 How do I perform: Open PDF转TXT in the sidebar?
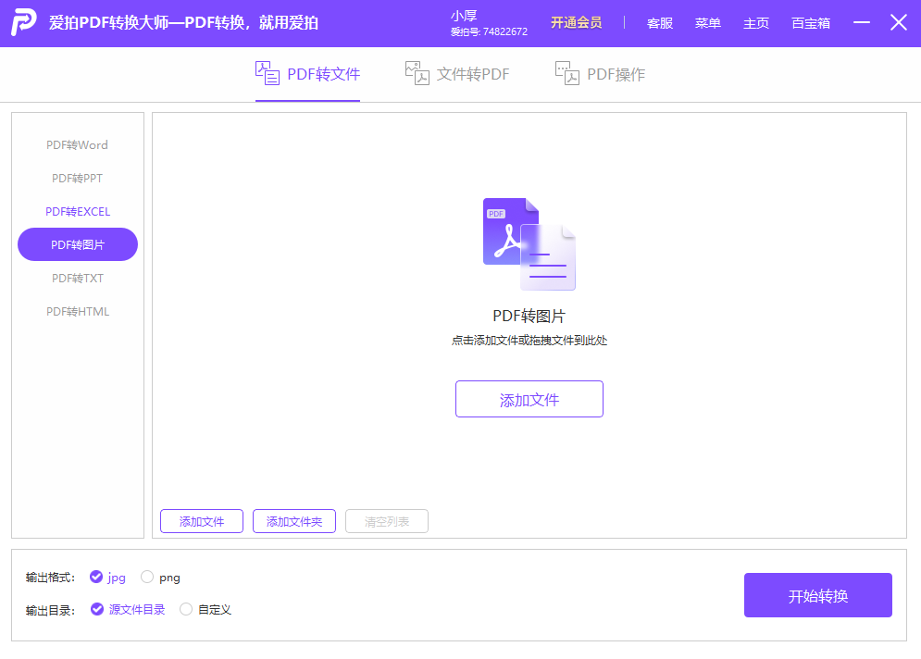[x=78, y=278]
